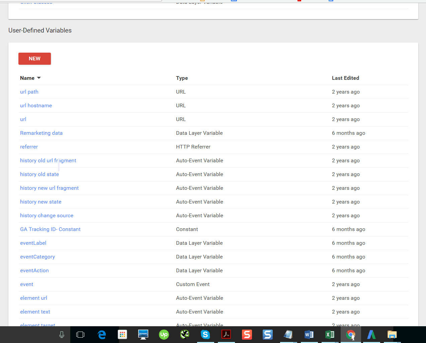426x343 pixels.
Task: Open the 'Remarketing data' variable
Action: click(41, 133)
